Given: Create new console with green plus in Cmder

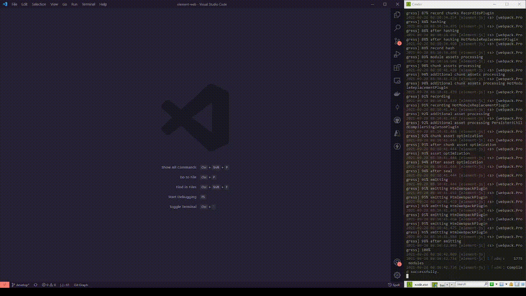Looking at the screenshot, I should [x=491, y=284].
